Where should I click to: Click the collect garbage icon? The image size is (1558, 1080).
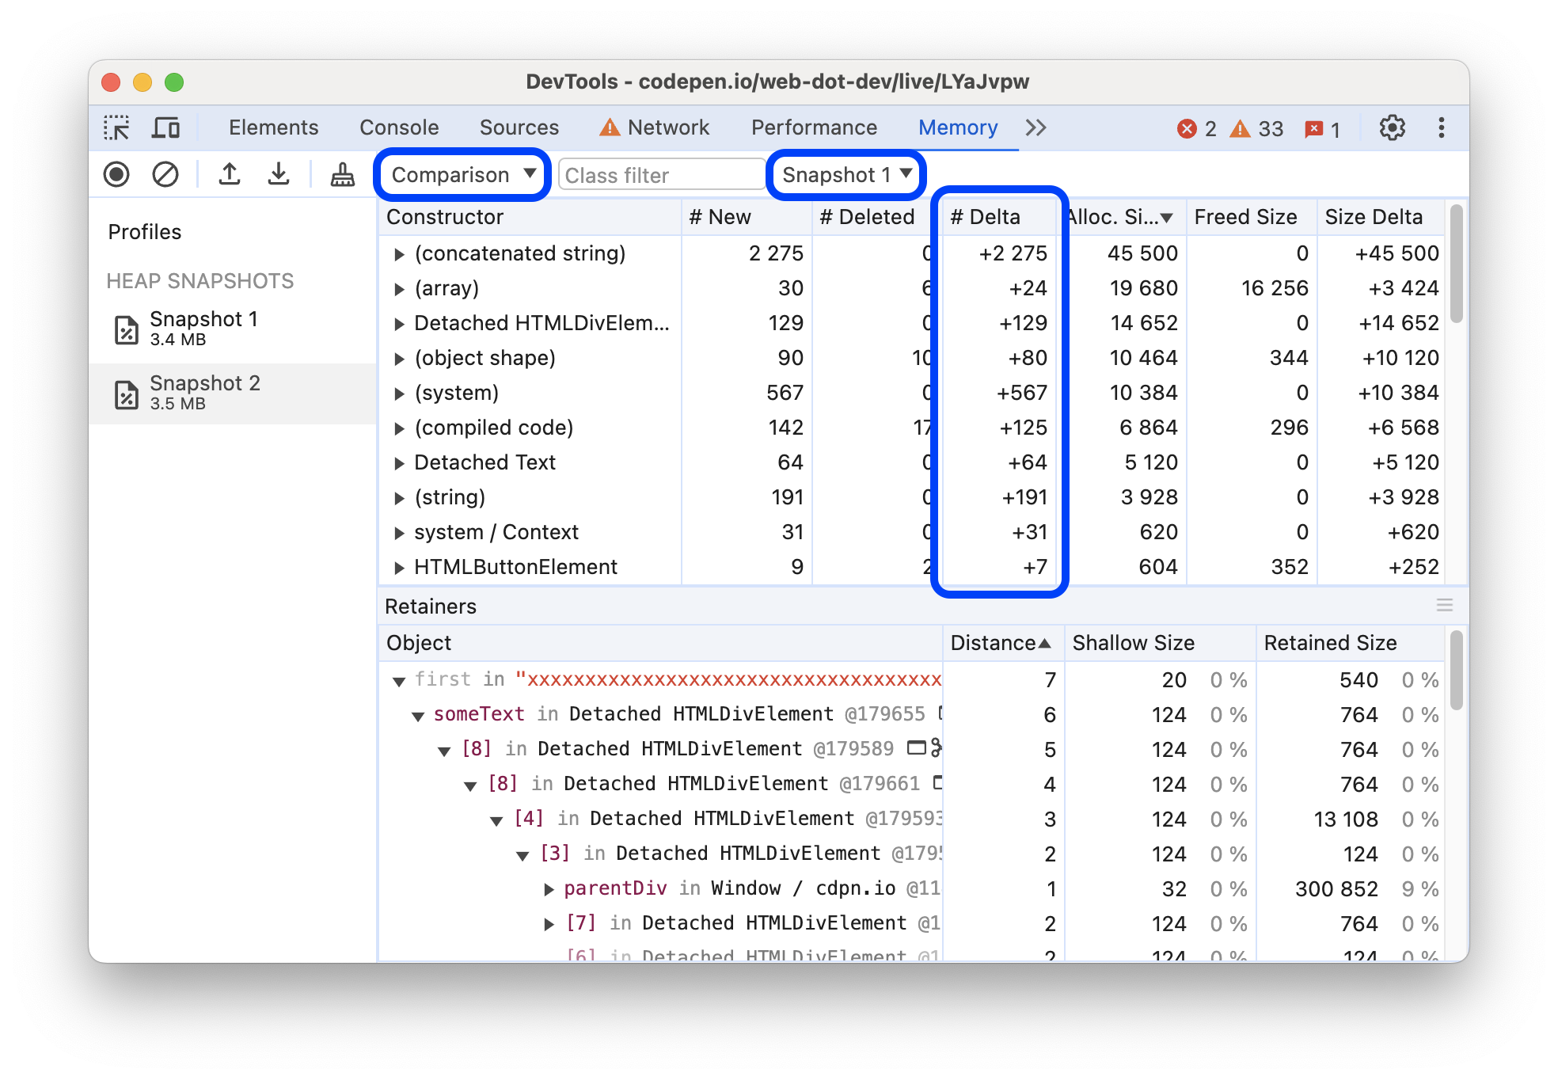pos(339,175)
